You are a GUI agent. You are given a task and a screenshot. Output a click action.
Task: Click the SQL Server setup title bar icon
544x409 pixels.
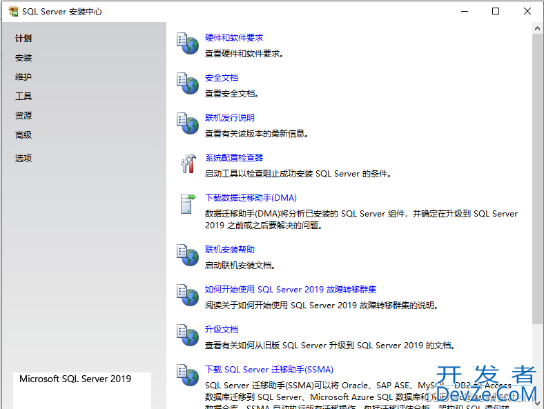tap(13, 12)
